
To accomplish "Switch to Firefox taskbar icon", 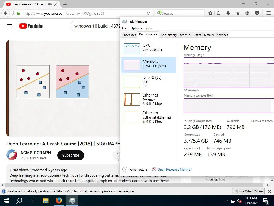I will pyautogui.click(x=59, y=201).
